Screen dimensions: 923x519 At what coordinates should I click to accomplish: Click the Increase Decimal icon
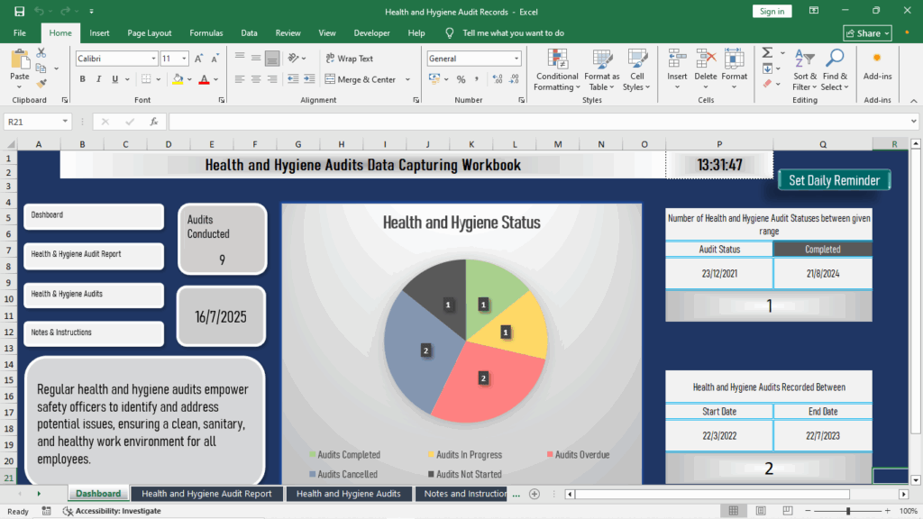pyautogui.click(x=498, y=80)
